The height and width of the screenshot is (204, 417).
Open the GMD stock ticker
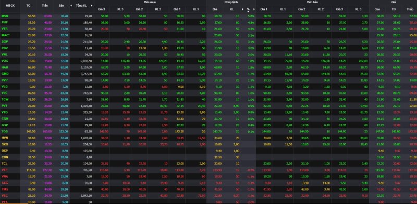coord(5,74)
